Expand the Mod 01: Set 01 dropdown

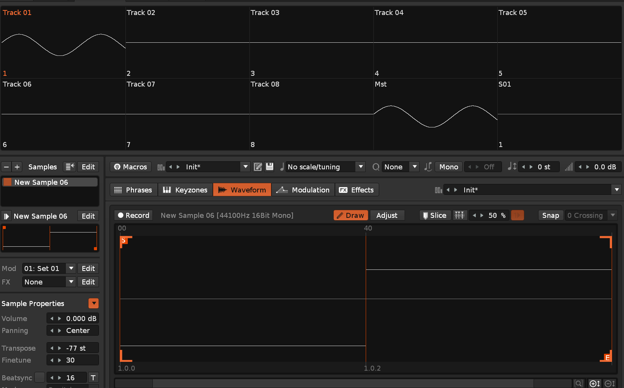tap(71, 268)
